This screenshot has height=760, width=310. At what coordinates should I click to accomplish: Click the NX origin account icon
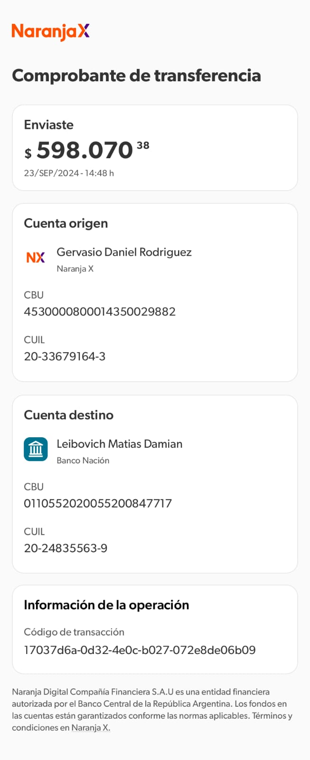click(x=36, y=257)
